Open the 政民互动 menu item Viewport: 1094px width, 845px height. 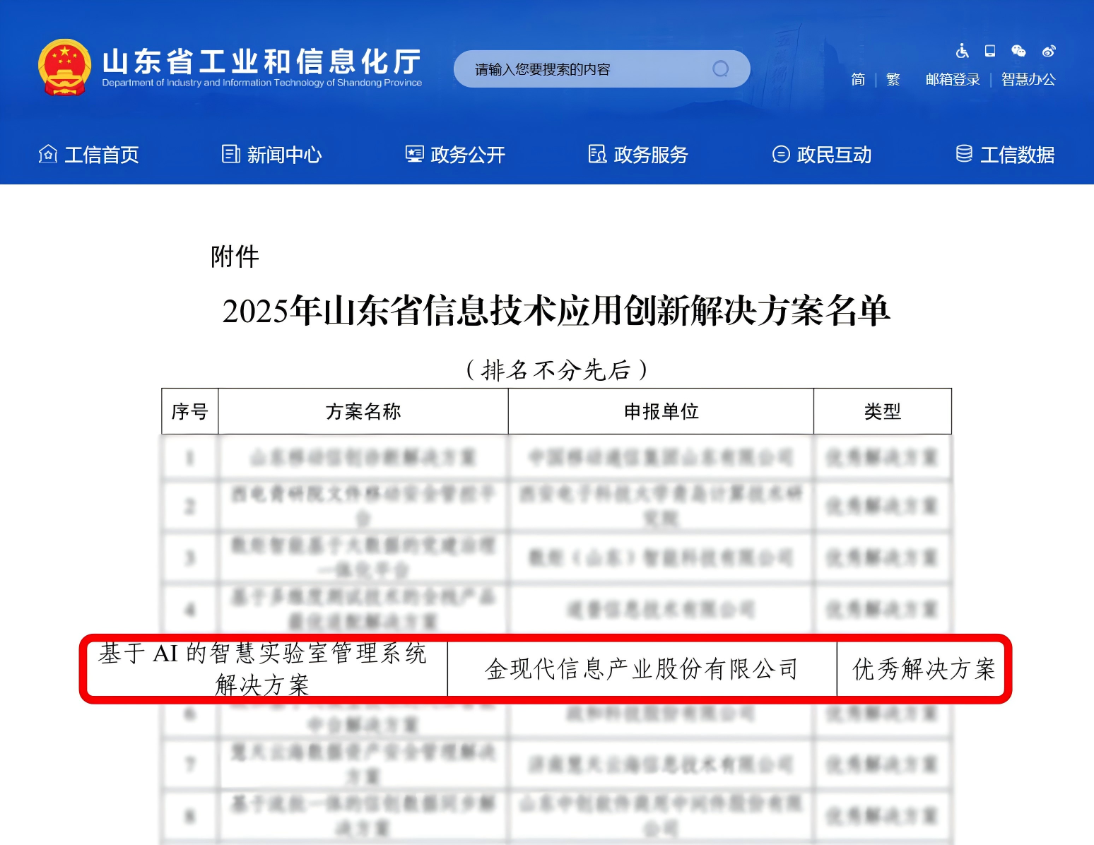pyautogui.click(x=822, y=155)
